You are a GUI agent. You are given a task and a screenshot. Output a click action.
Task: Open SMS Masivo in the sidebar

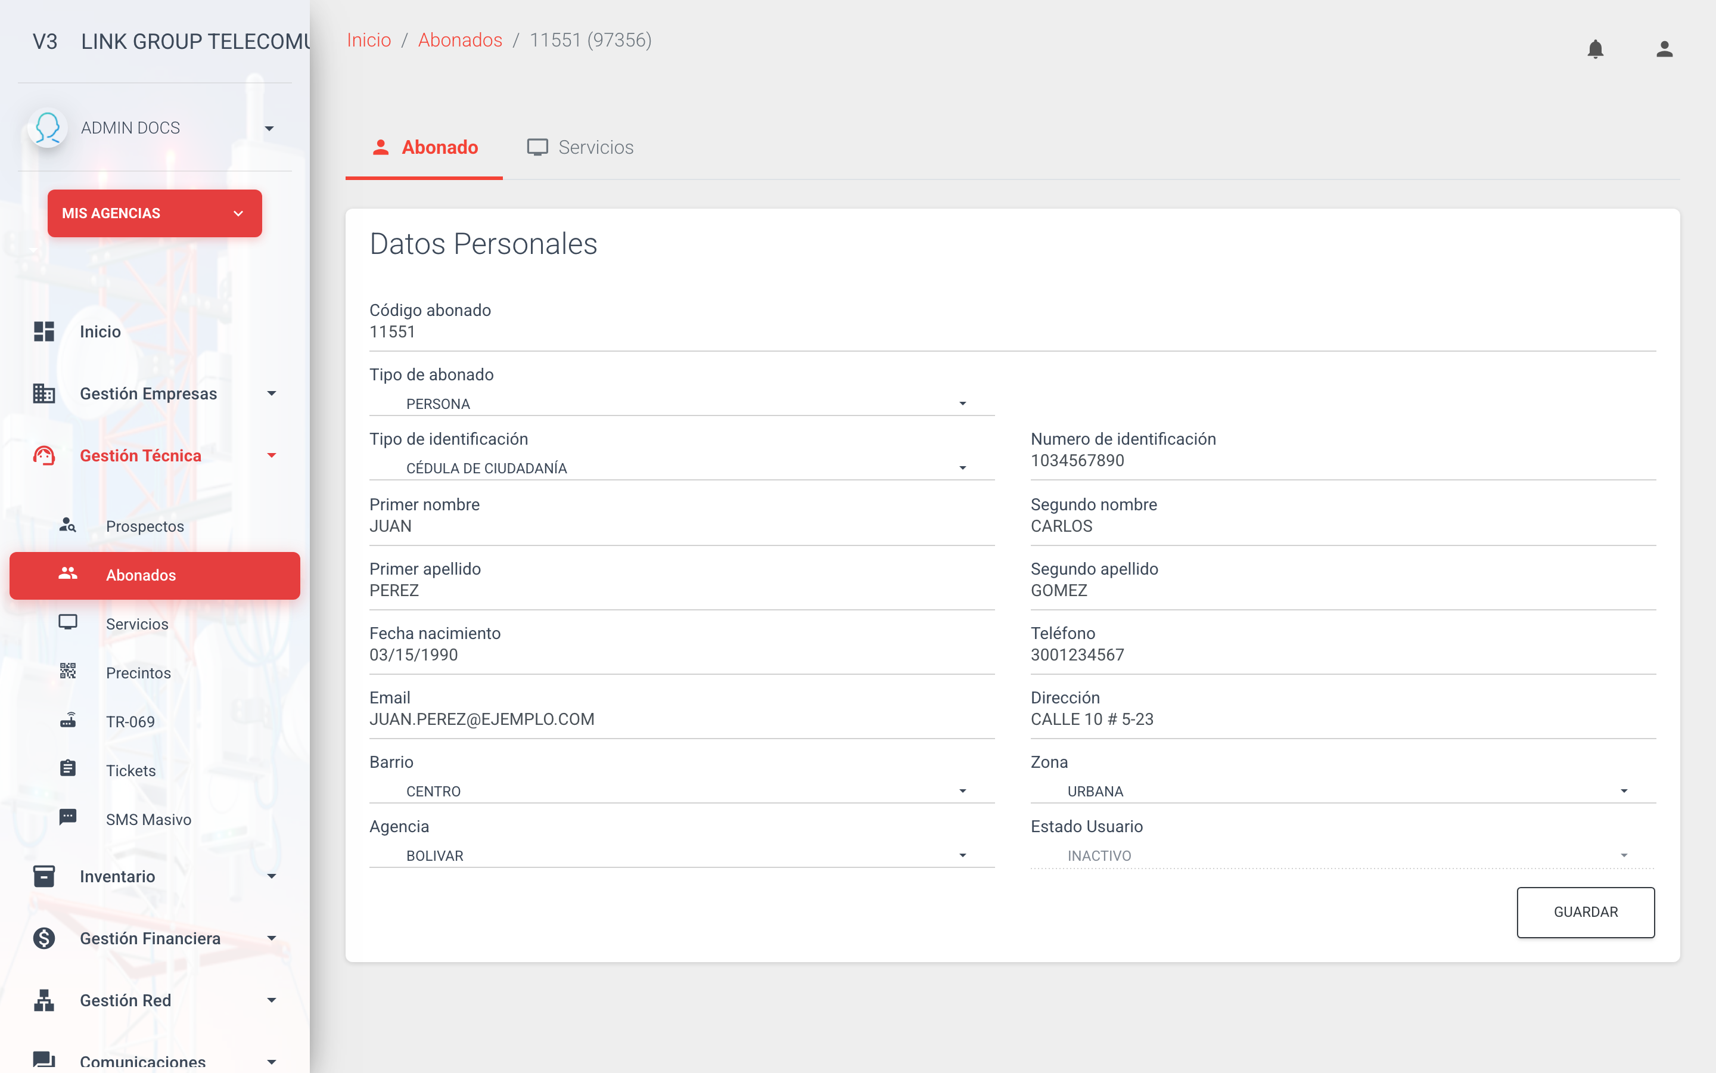(154, 820)
